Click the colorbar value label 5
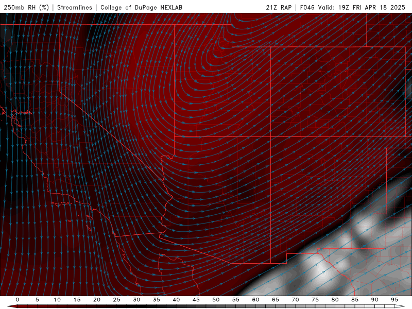The width and height of the screenshot is (412, 309). point(37,300)
